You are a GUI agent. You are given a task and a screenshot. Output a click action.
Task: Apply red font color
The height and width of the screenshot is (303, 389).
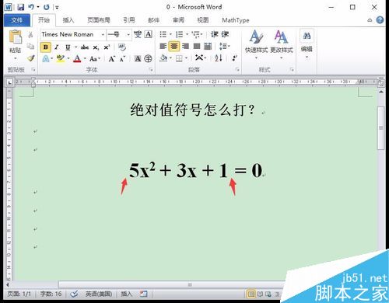pos(77,59)
